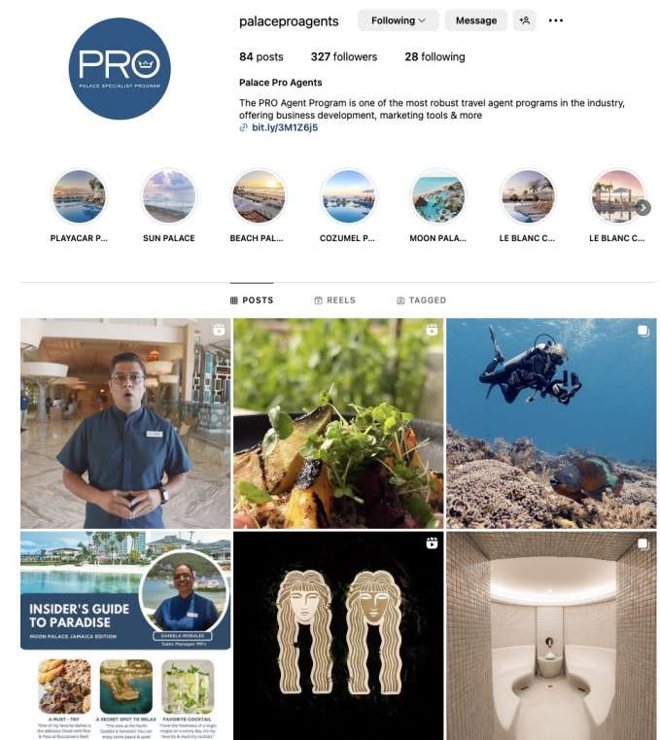Screen dimensions: 660x740
Task: Play the grilled vegetable dish reel
Action: tap(338, 423)
